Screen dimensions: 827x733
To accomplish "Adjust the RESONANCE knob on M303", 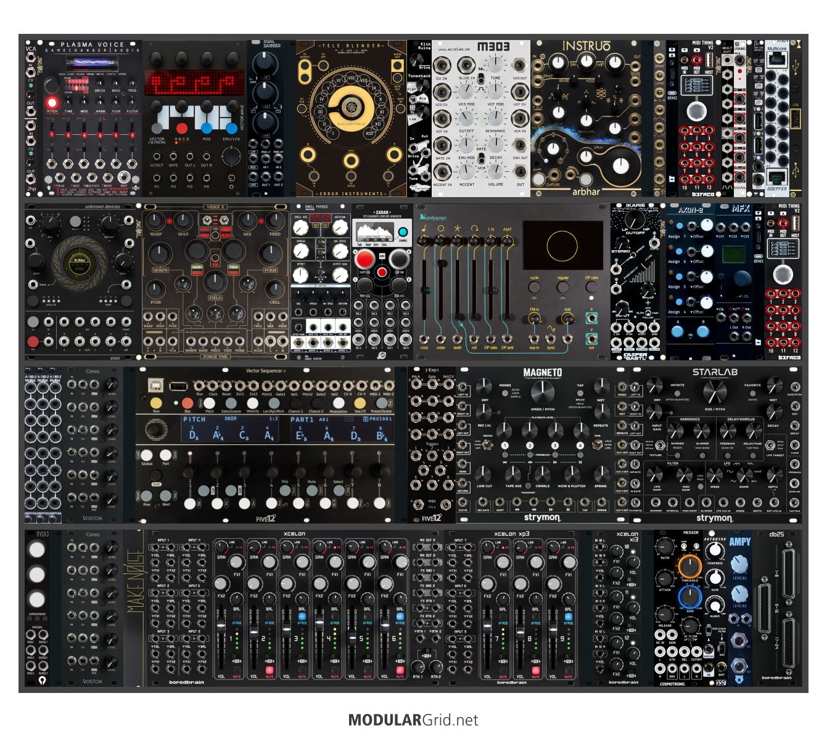I will coord(495,118).
